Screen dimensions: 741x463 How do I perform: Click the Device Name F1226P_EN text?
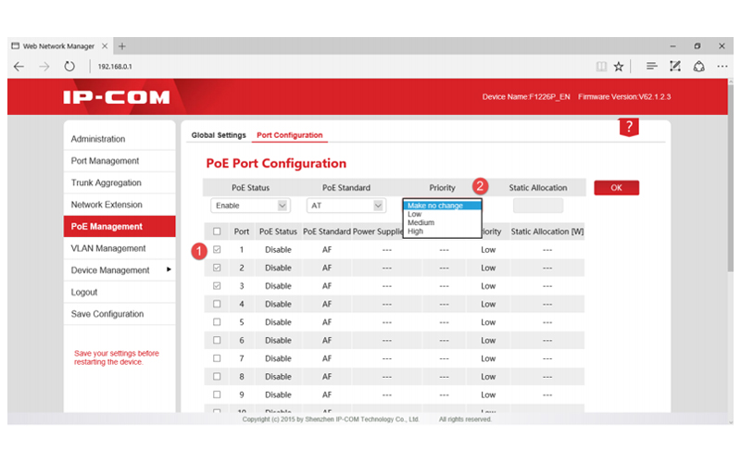click(526, 97)
